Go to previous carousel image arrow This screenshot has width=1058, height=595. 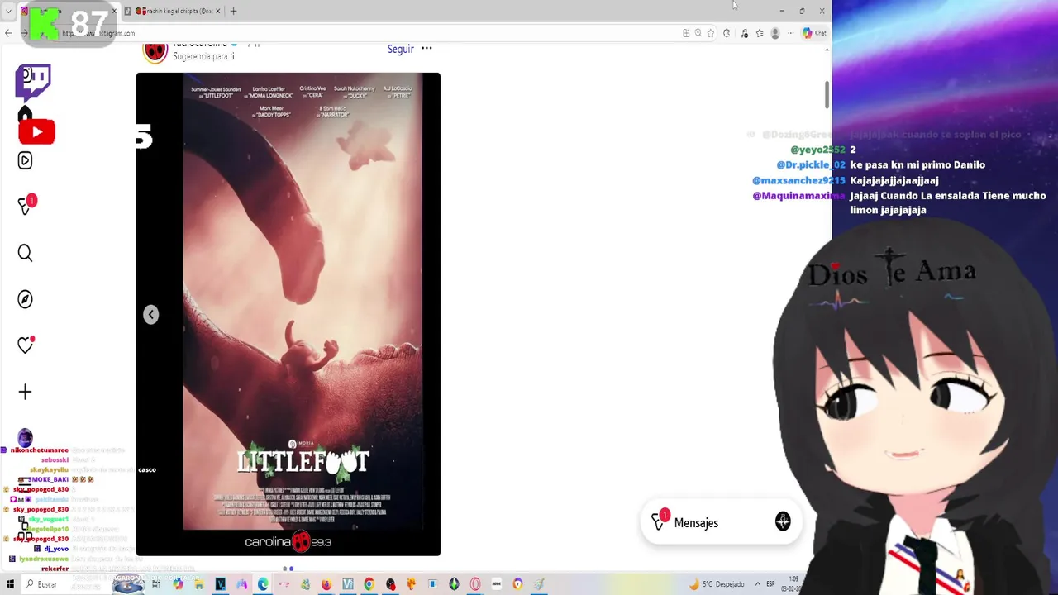point(150,314)
